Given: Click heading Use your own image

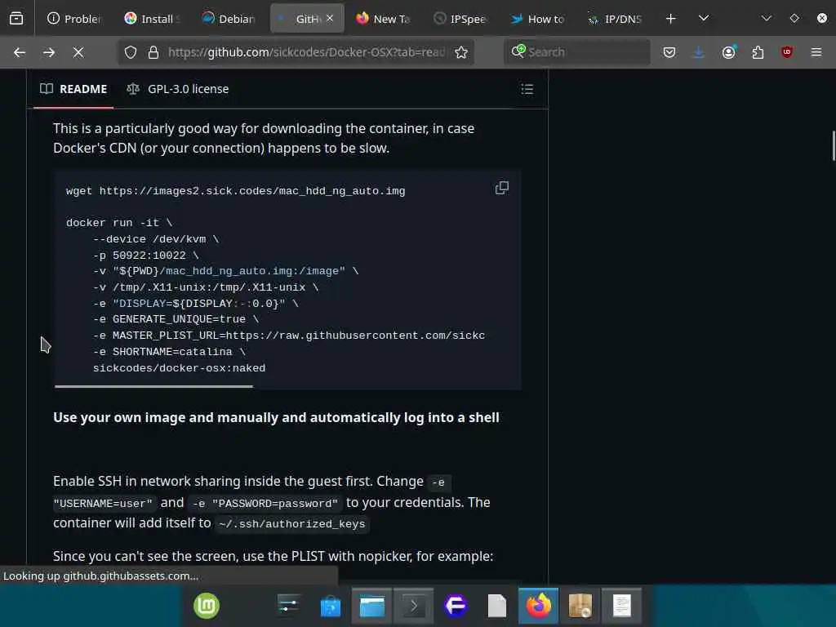Looking at the screenshot, I should [276, 417].
